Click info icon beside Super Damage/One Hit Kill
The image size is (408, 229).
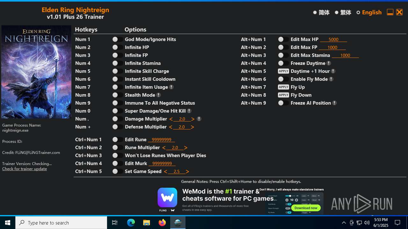189,111
